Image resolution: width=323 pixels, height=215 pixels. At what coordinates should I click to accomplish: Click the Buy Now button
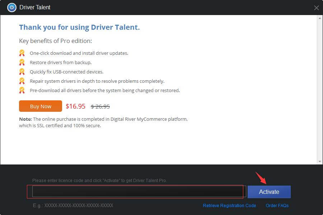tap(41, 106)
